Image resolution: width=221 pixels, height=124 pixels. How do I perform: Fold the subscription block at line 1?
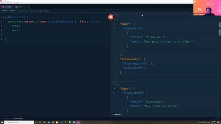pyautogui.click(x=3, y=17)
